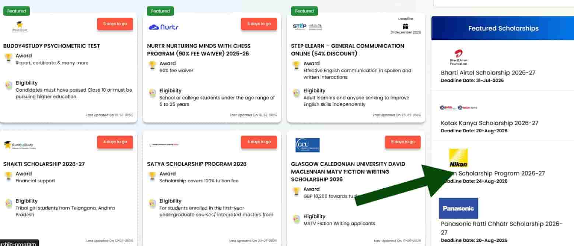Click the Satya Scholarship card logo
Viewport: 574px width, 246px height.
point(164,145)
